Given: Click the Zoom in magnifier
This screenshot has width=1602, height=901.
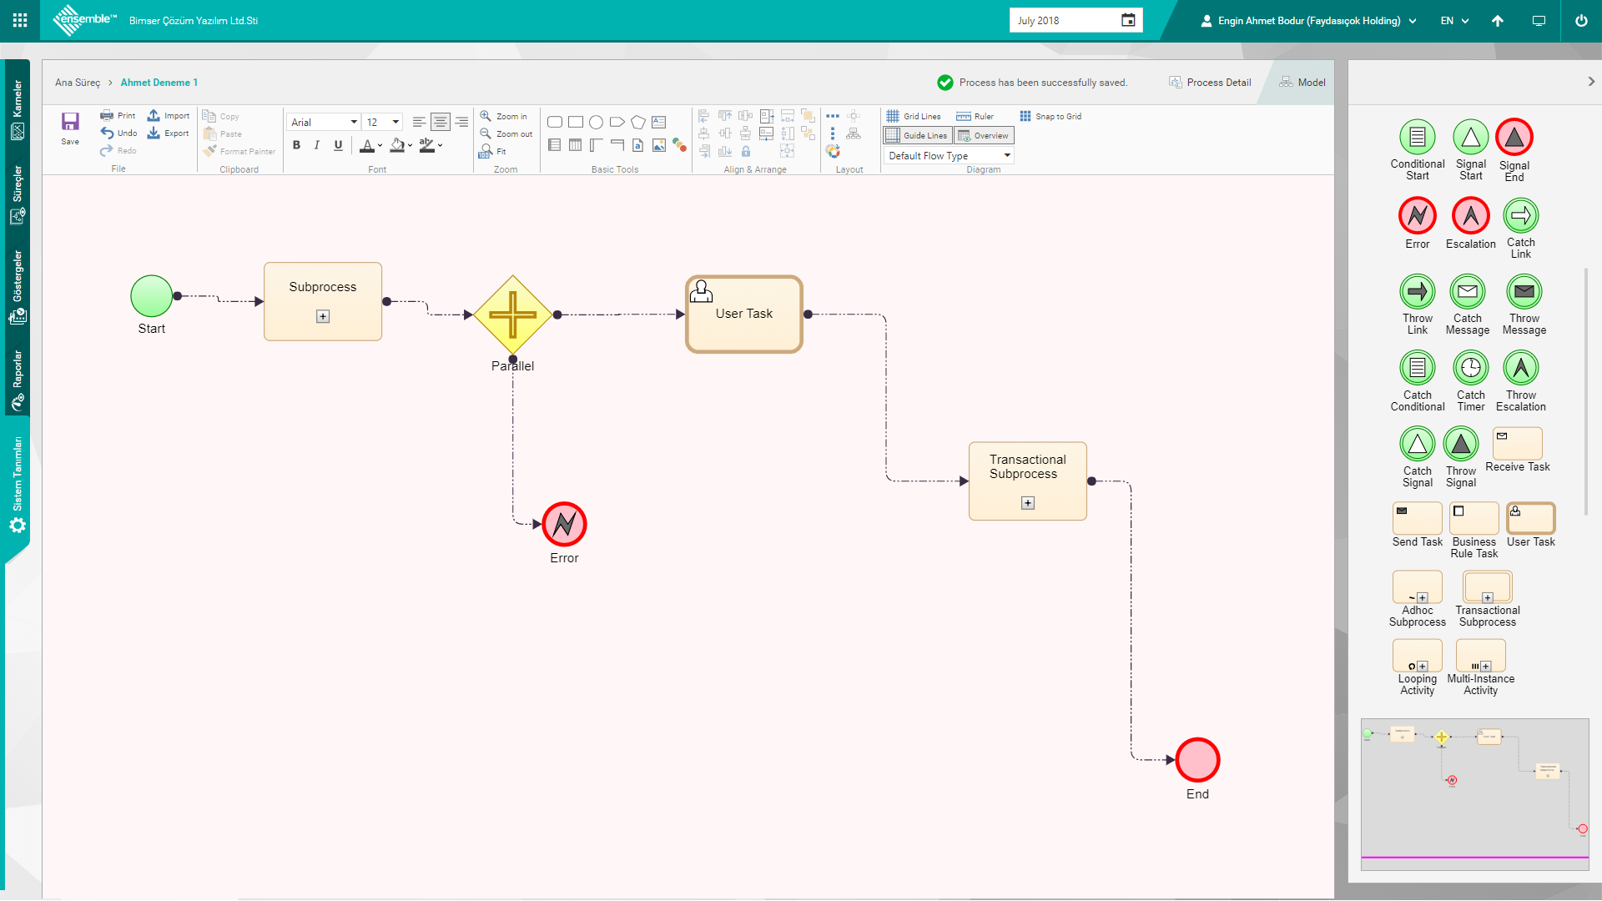Looking at the screenshot, I should [486, 116].
